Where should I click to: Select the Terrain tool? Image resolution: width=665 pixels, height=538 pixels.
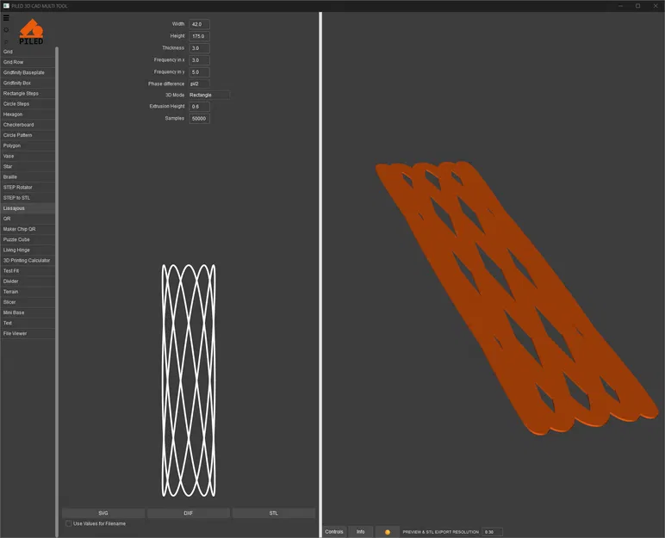tap(28, 292)
